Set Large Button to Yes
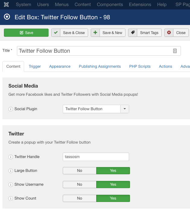The image size is (190, 211). [113, 171]
